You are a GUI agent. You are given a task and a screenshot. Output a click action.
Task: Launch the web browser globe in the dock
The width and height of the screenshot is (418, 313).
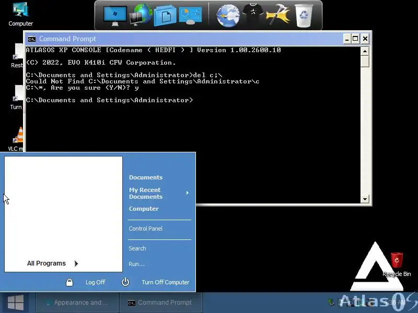tap(228, 16)
